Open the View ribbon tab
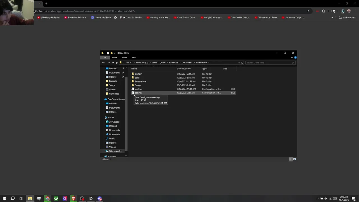 [x=134, y=58]
